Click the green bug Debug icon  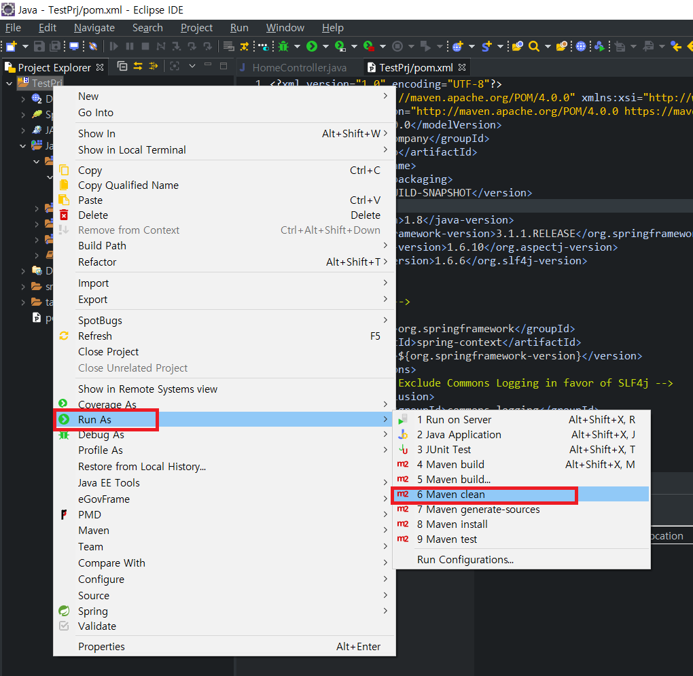click(x=283, y=46)
